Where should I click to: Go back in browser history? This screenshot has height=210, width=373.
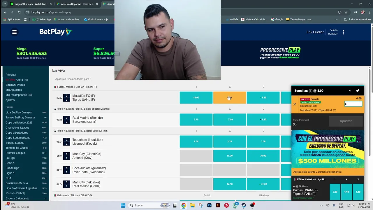(5, 12)
